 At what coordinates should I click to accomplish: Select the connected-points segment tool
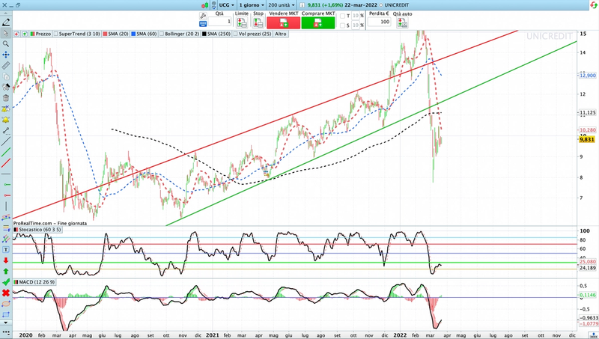6,130
